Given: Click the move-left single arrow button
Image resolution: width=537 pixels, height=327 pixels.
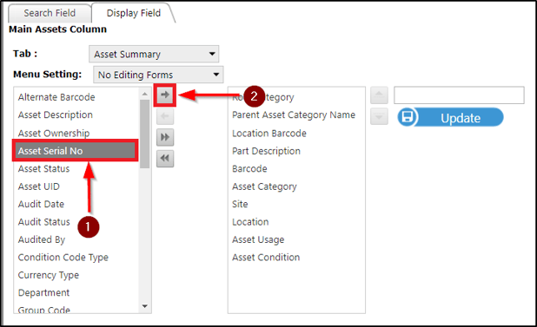Looking at the screenshot, I should pos(165,116).
